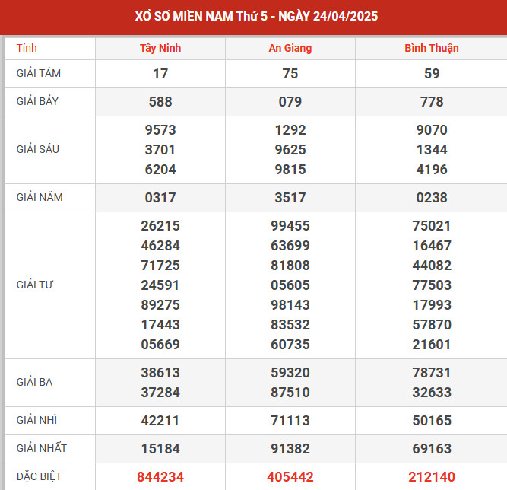This screenshot has height=490, width=507.
Task: Select Tây Ninh giải tám number 17
Action: coord(160,74)
